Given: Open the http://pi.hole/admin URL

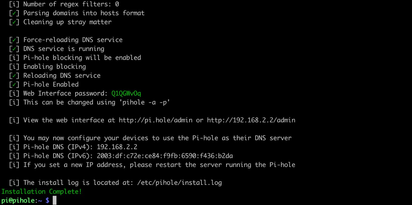Looking at the screenshot, I should [x=156, y=120].
